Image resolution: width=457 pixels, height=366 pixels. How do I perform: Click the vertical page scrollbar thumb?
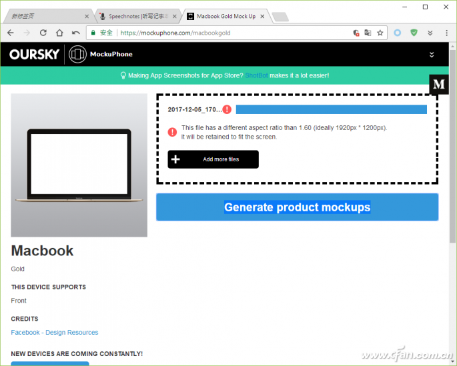coord(452,145)
